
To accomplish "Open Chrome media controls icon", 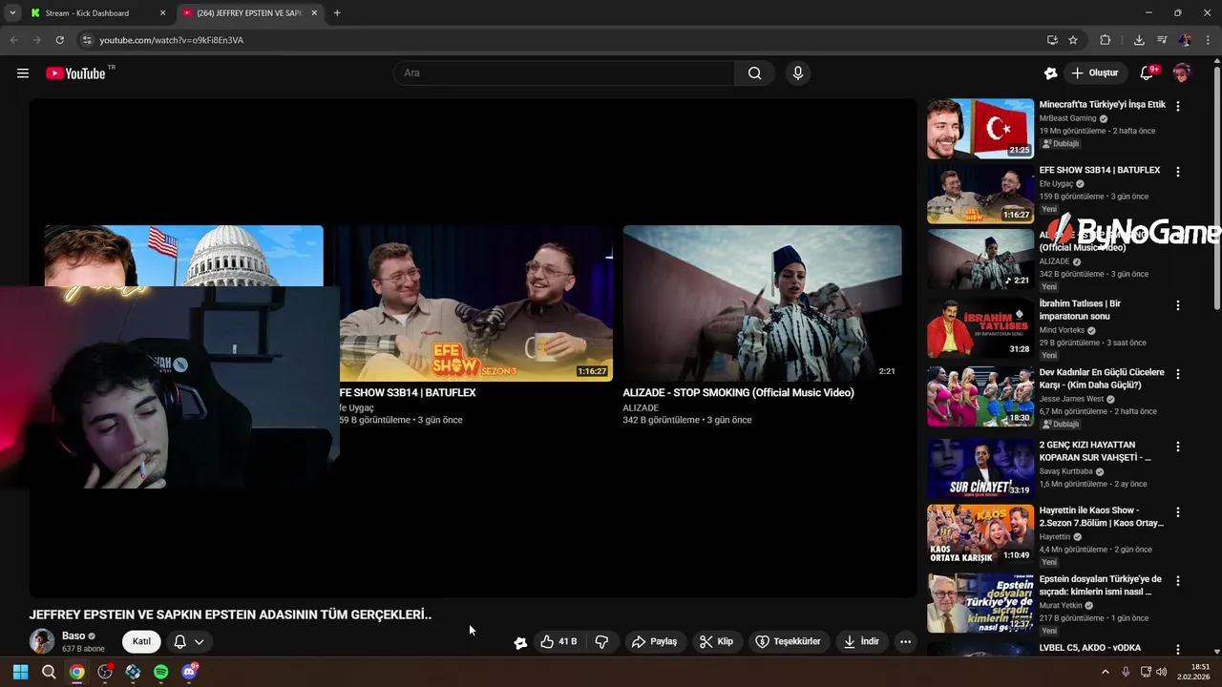I will point(1162,40).
